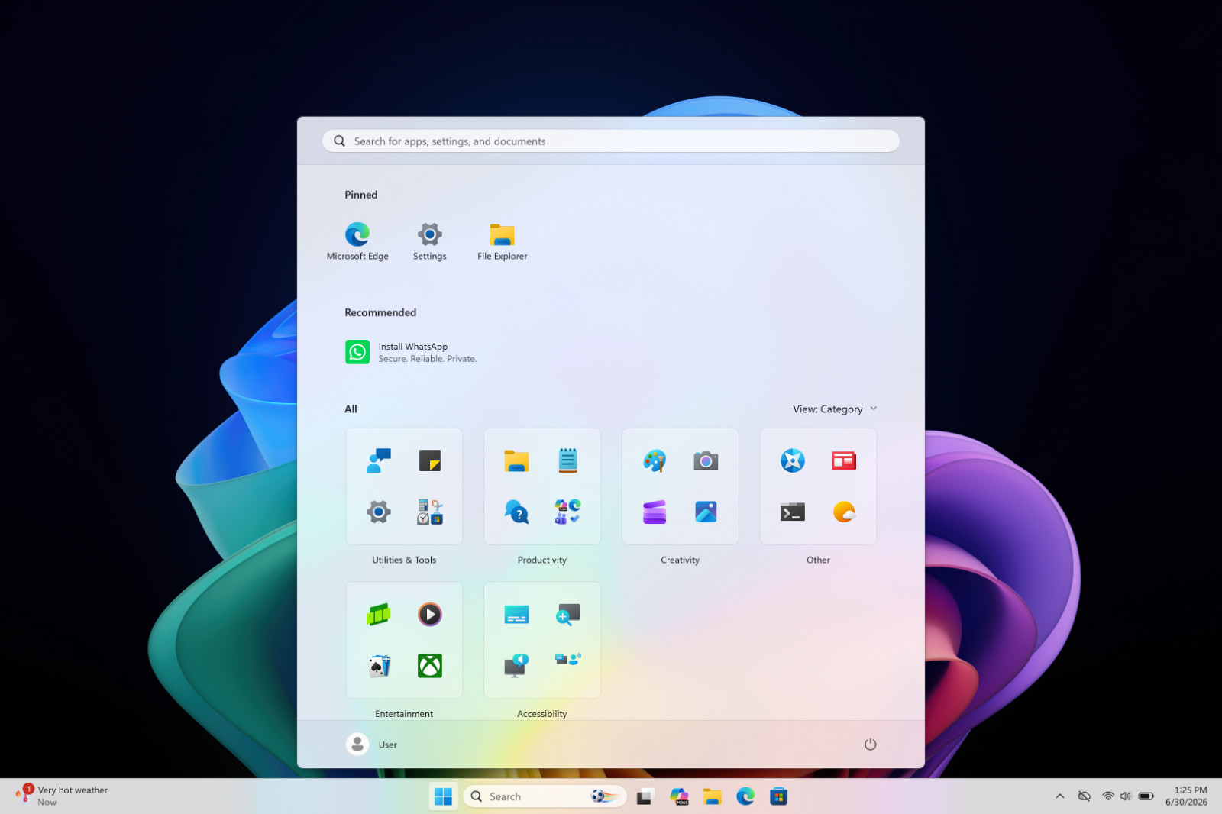The height and width of the screenshot is (814, 1222).
Task: Open Narrator in Accessibility group
Action: [517, 666]
